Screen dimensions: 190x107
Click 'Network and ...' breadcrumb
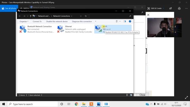tap(44, 16)
